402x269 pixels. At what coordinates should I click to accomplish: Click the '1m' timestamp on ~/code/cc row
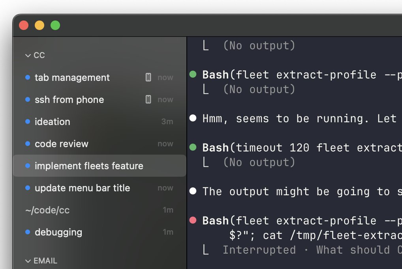click(x=168, y=210)
